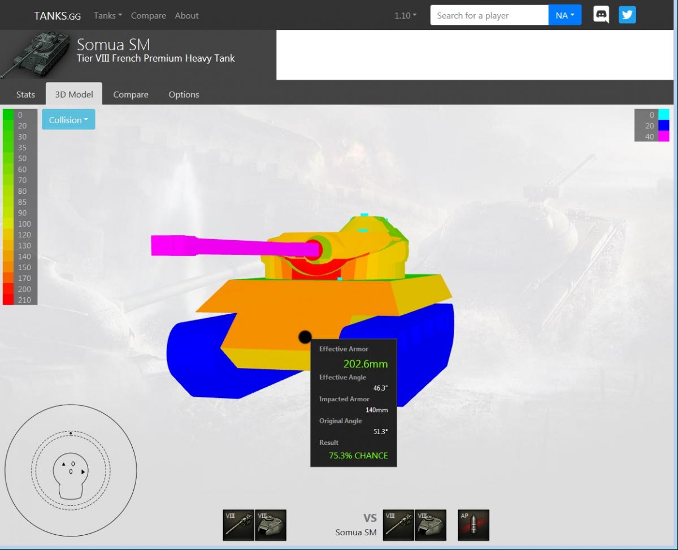Click the upward triangle in the angle widget

pyautogui.click(x=64, y=464)
